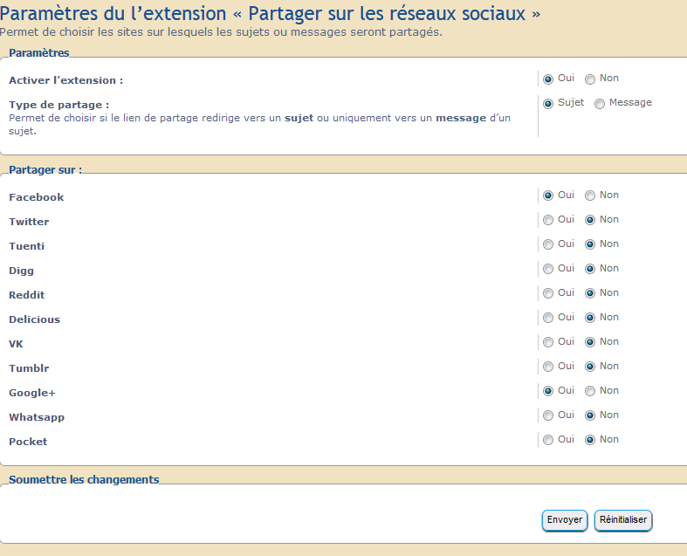The image size is (687, 556).
Task: Enable Whatsapp sharing with "Oui"
Action: [x=548, y=416]
